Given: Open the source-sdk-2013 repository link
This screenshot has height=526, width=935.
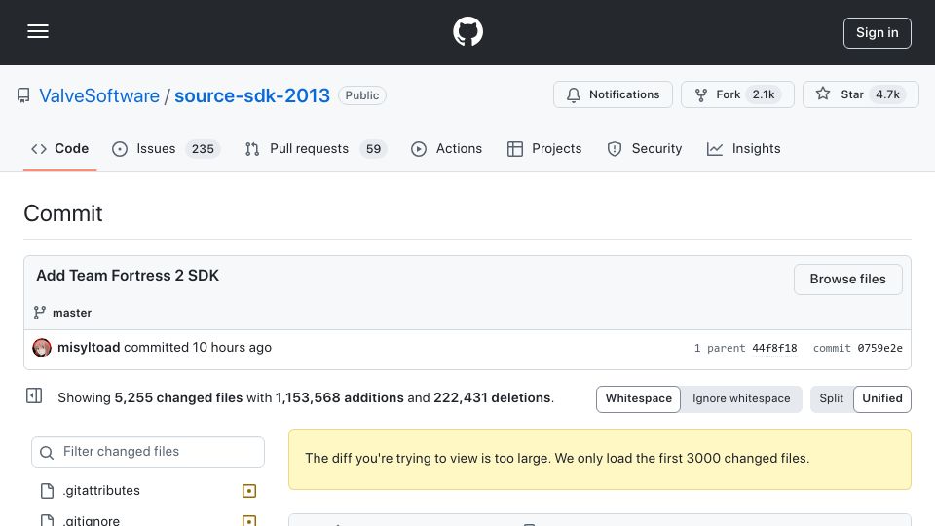Looking at the screenshot, I should tap(251, 95).
